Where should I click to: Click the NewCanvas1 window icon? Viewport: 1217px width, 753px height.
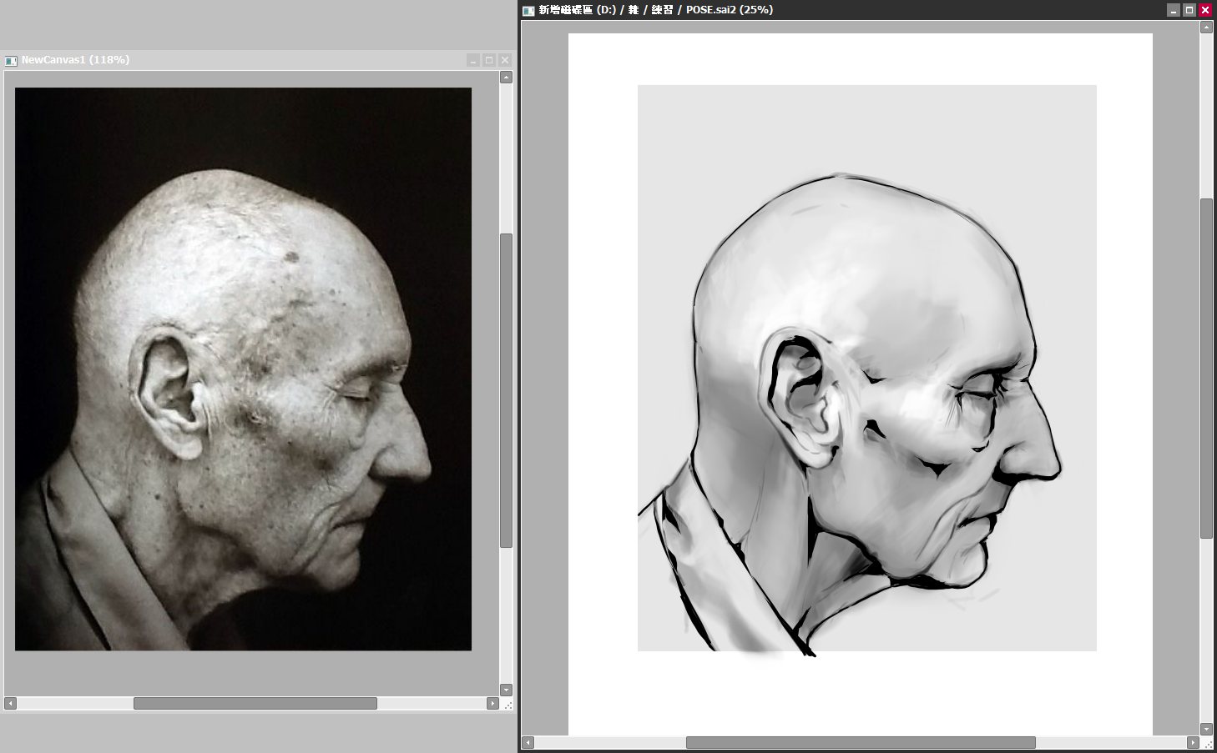(11, 61)
